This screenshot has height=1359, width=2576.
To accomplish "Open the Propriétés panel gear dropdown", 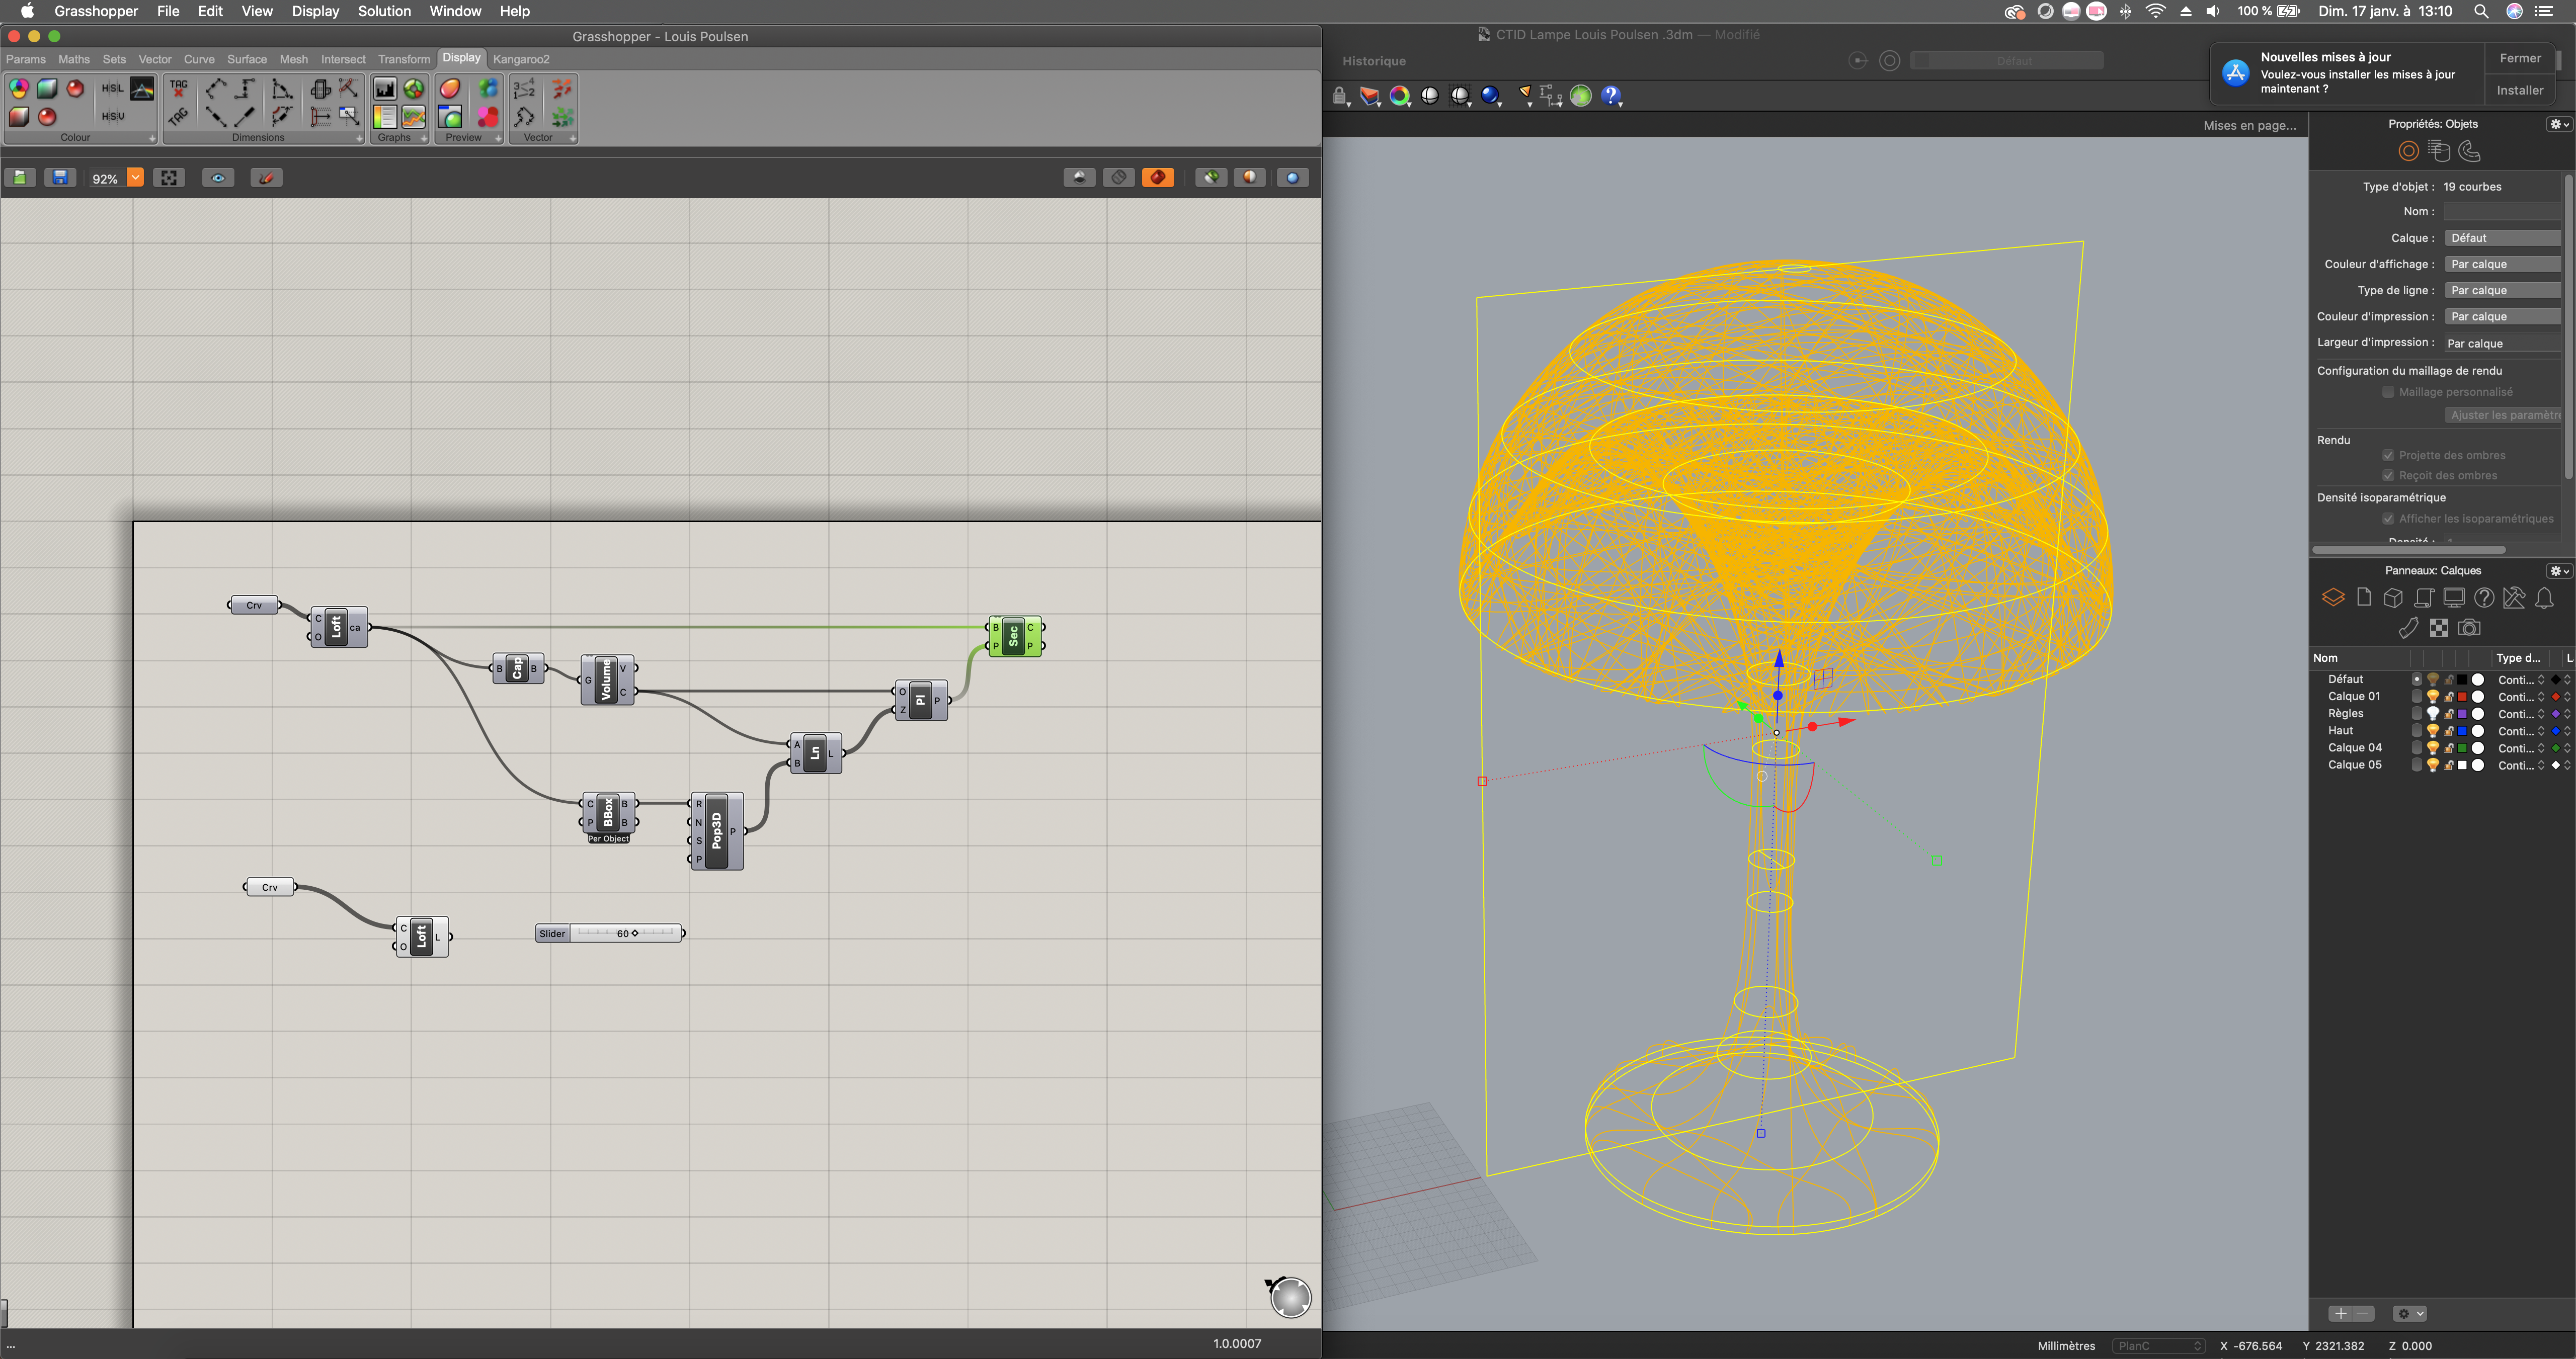I will [2559, 124].
